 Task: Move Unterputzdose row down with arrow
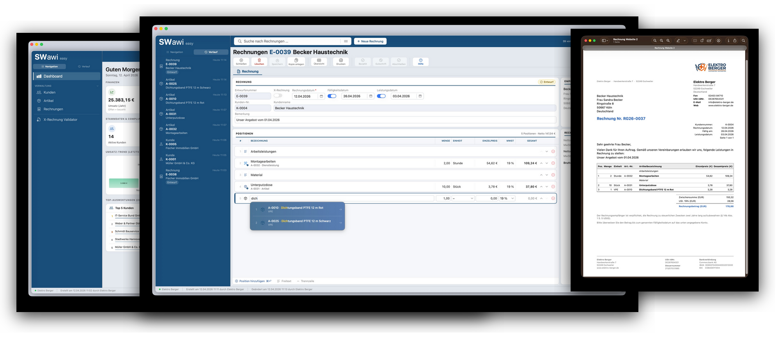(x=547, y=186)
